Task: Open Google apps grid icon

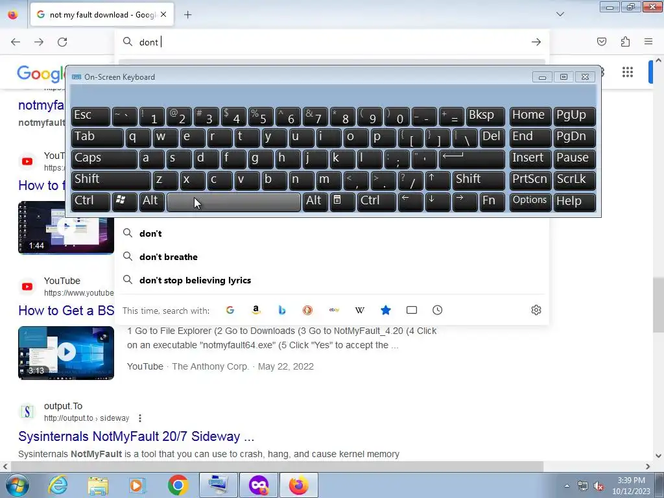Action: tap(628, 72)
